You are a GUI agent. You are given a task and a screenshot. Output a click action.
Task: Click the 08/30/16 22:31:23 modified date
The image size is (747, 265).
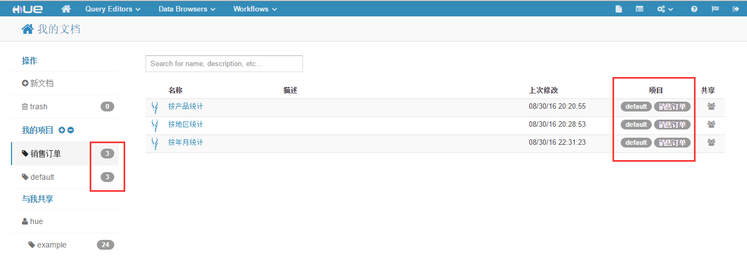point(557,143)
